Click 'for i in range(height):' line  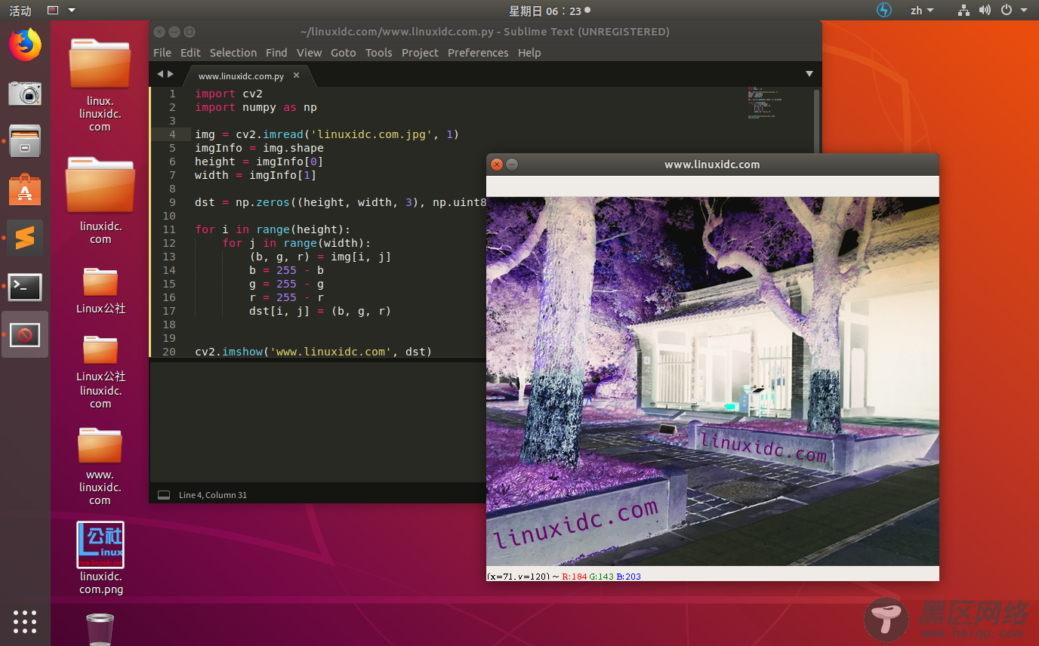click(273, 229)
